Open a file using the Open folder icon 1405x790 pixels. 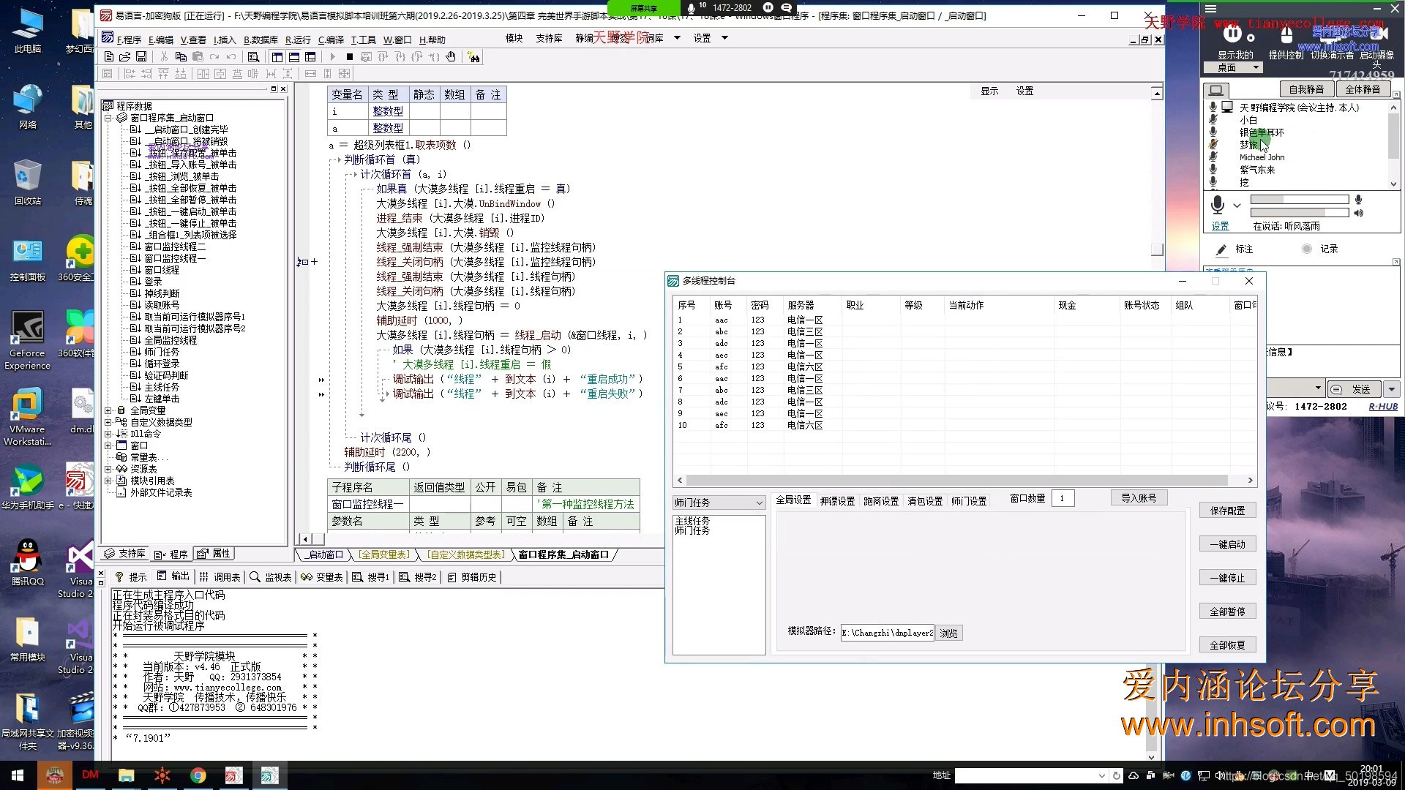click(124, 56)
